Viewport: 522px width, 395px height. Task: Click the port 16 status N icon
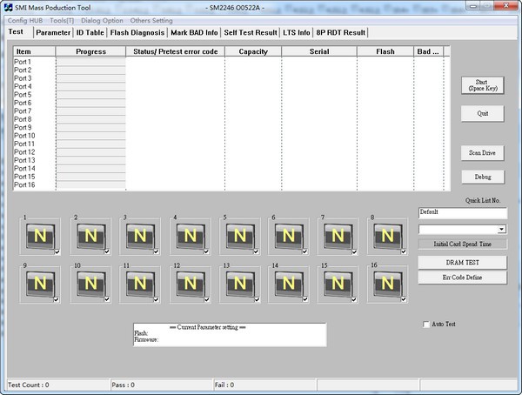point(387,284)
